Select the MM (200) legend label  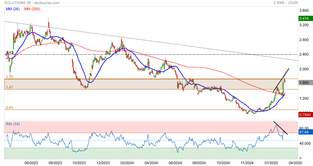[x=32, y=9]
